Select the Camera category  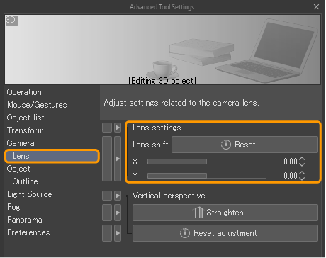tap(21, 143)
